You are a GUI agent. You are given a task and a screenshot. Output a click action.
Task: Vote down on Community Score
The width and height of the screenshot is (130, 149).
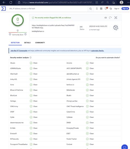tap(10, 34)
